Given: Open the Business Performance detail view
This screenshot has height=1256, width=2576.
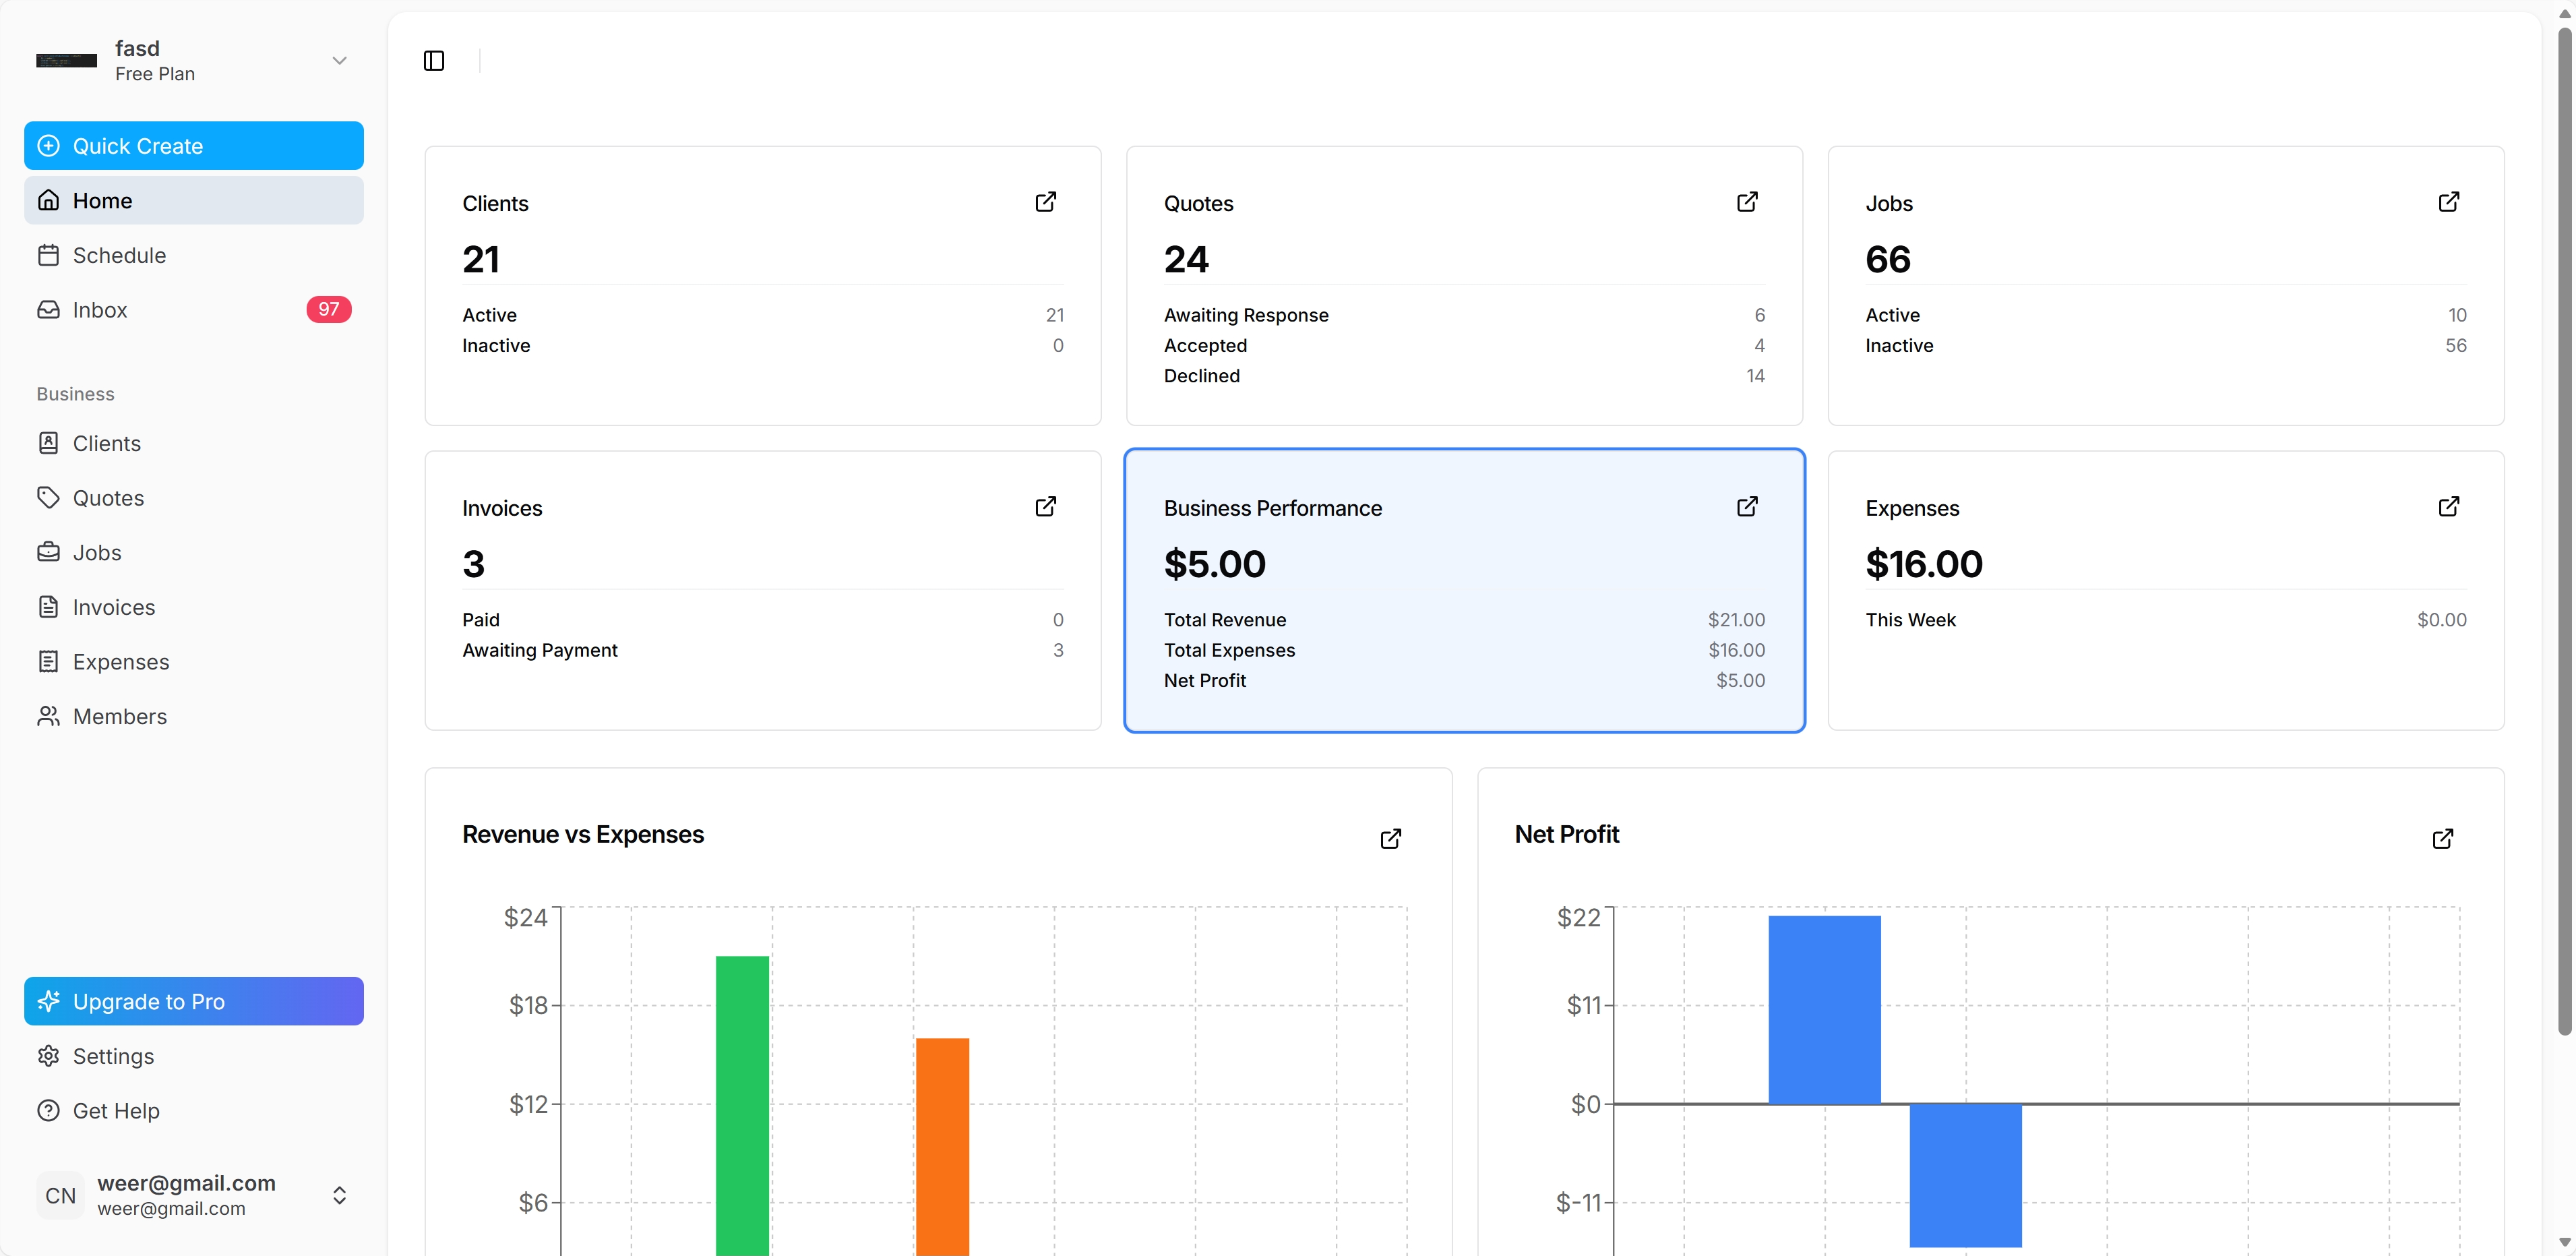Looking at the screenshot, I should click(1747, 506).
